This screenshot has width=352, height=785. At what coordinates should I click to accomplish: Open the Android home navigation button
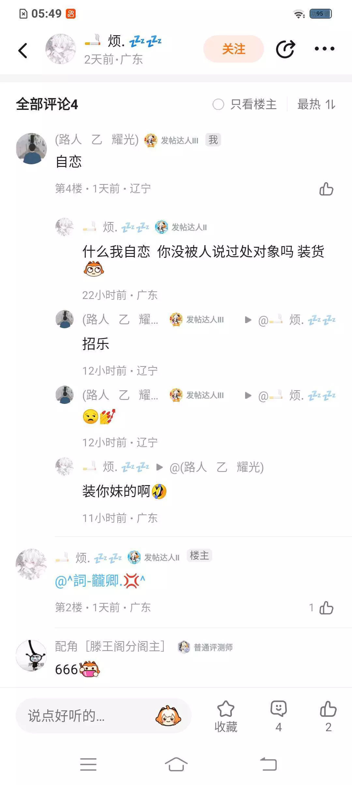click(x=176, y=764)
